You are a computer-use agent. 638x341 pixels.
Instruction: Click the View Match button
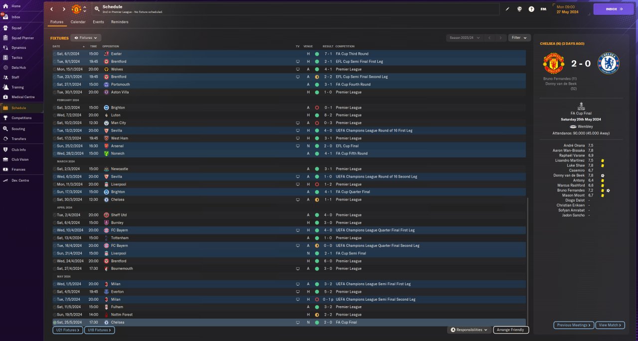(x=610, y=325)
